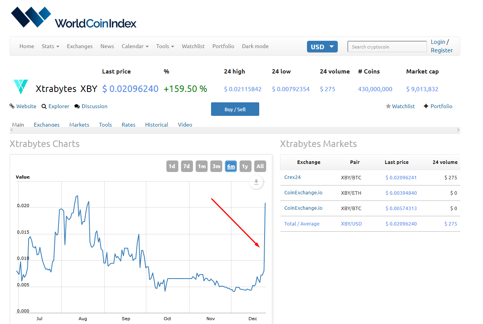Open the USD currency selector

click(322, 47)
